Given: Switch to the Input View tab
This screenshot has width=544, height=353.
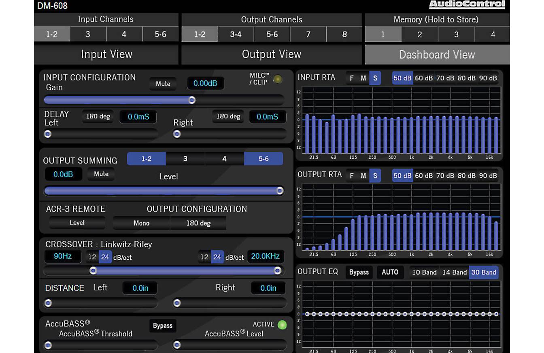Looking at the screenshot, I should pos(106,55).
